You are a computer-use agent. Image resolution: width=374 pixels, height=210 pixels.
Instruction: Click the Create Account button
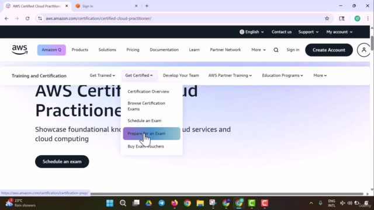point(329,50)
